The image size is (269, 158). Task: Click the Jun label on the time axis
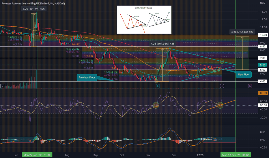click(x=16, y=155)
